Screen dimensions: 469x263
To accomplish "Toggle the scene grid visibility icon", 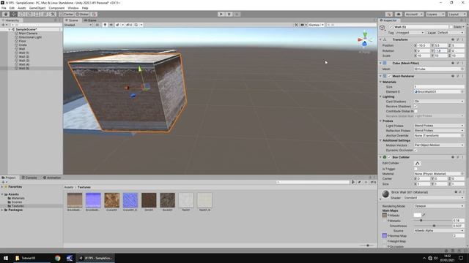I will (x=136, y=25).
